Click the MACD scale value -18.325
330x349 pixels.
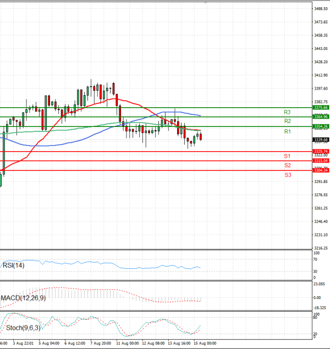(320, 308)
